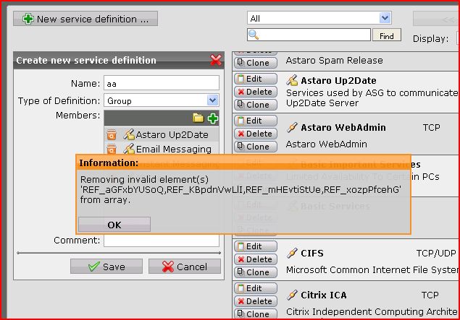Edit the Citrix ICA service

pyautogui.click(x=256, y=288)
